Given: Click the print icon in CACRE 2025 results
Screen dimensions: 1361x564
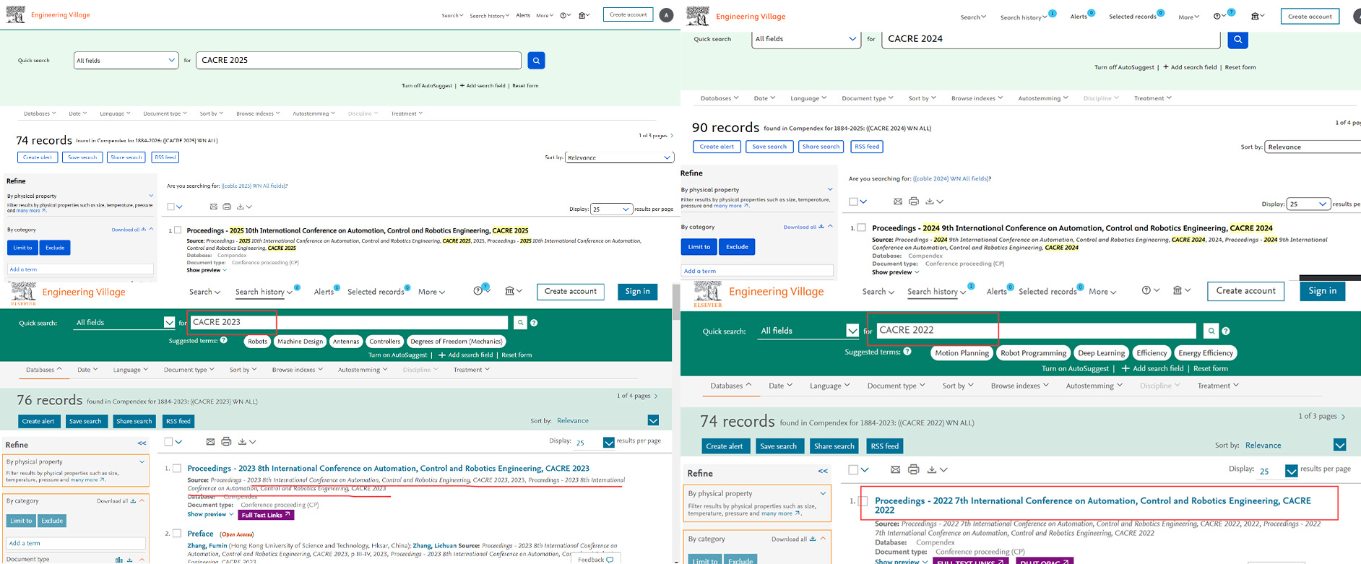Looking at the screenshot, I should pyautogui.click(x=227, y=207).
